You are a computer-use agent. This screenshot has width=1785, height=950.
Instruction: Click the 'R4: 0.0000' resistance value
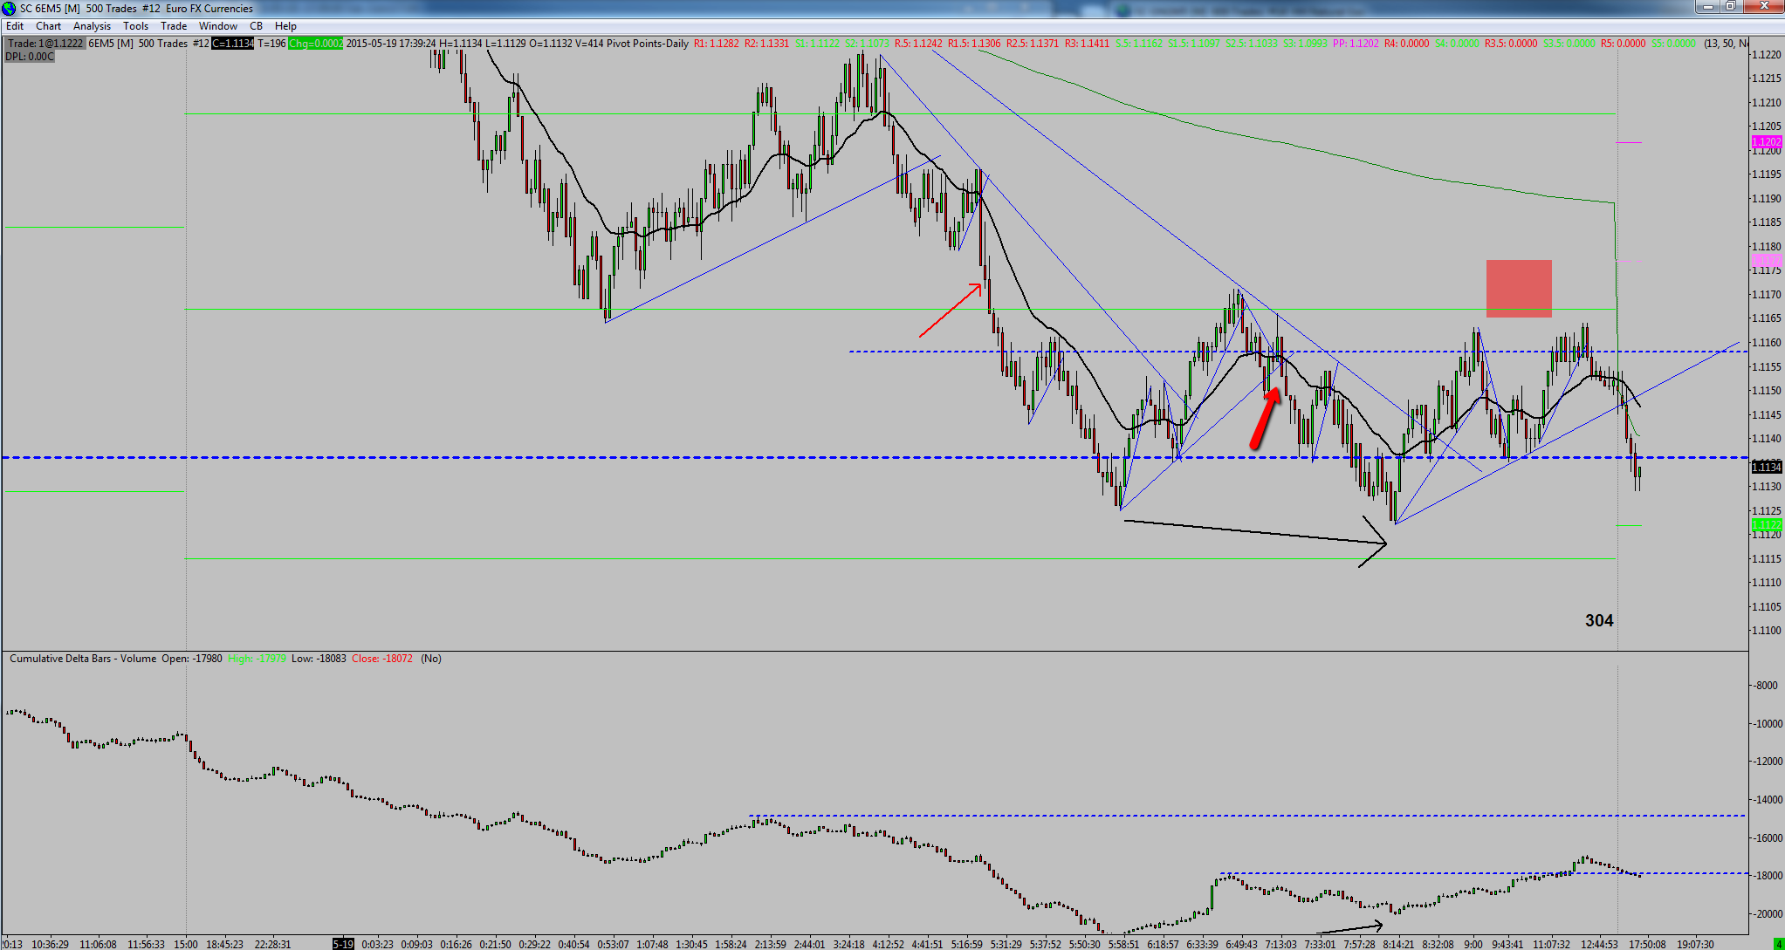[1407, 44]
